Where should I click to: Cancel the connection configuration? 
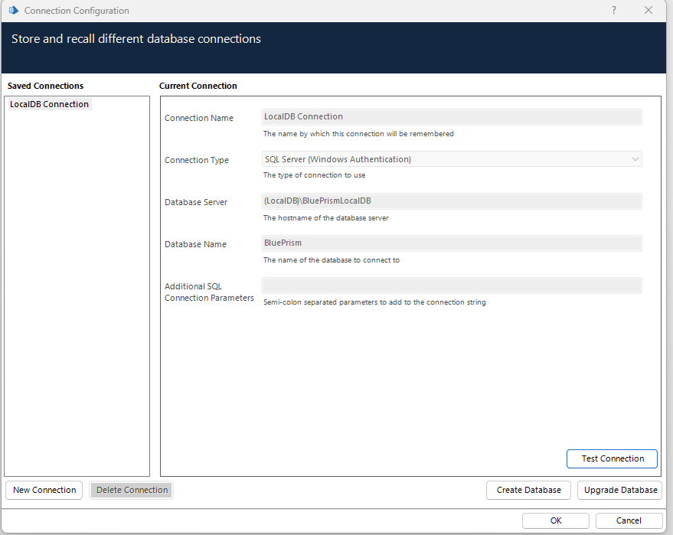629,520
